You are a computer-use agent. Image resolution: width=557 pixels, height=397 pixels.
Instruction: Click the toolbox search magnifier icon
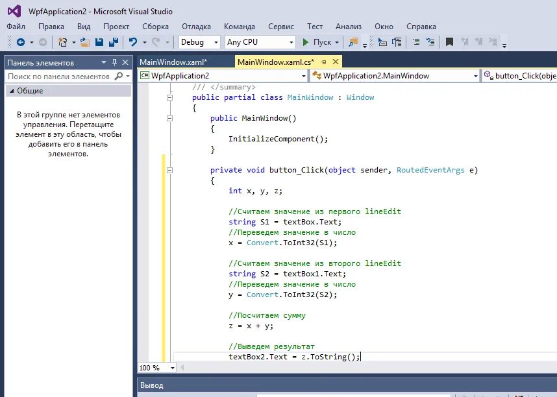pos(119,76)
